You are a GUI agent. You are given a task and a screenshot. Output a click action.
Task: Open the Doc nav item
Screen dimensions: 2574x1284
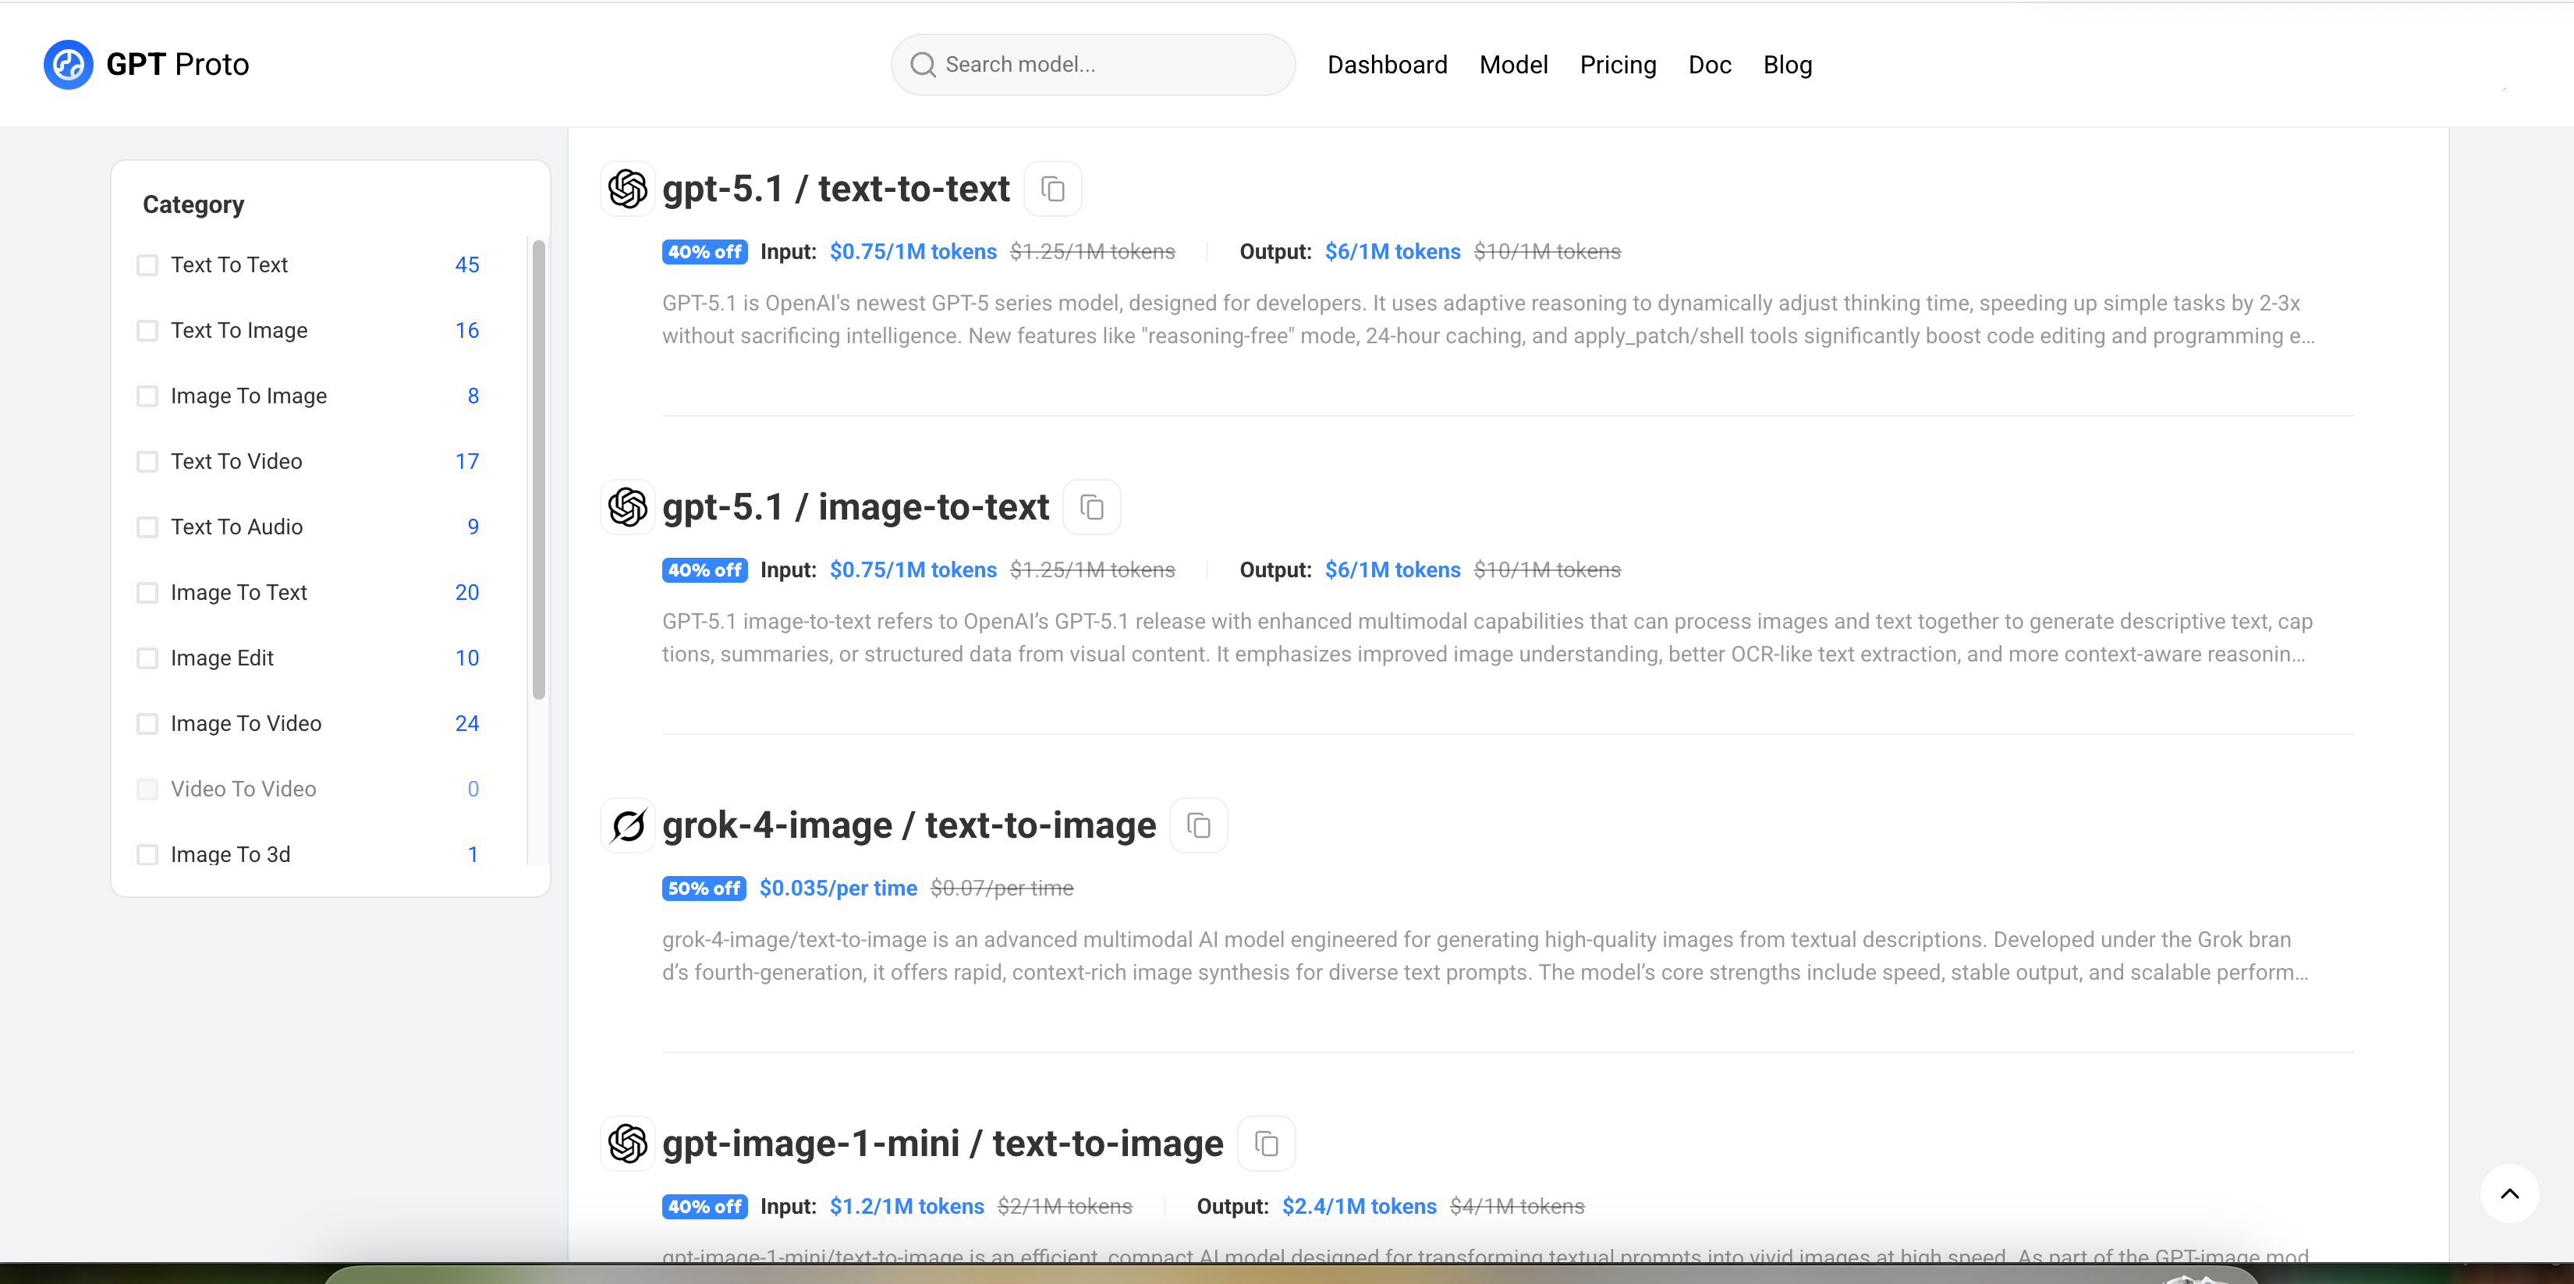pos(1709,65)
